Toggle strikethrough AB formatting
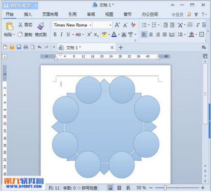This screenshot has height=192, width=211. 78,35
